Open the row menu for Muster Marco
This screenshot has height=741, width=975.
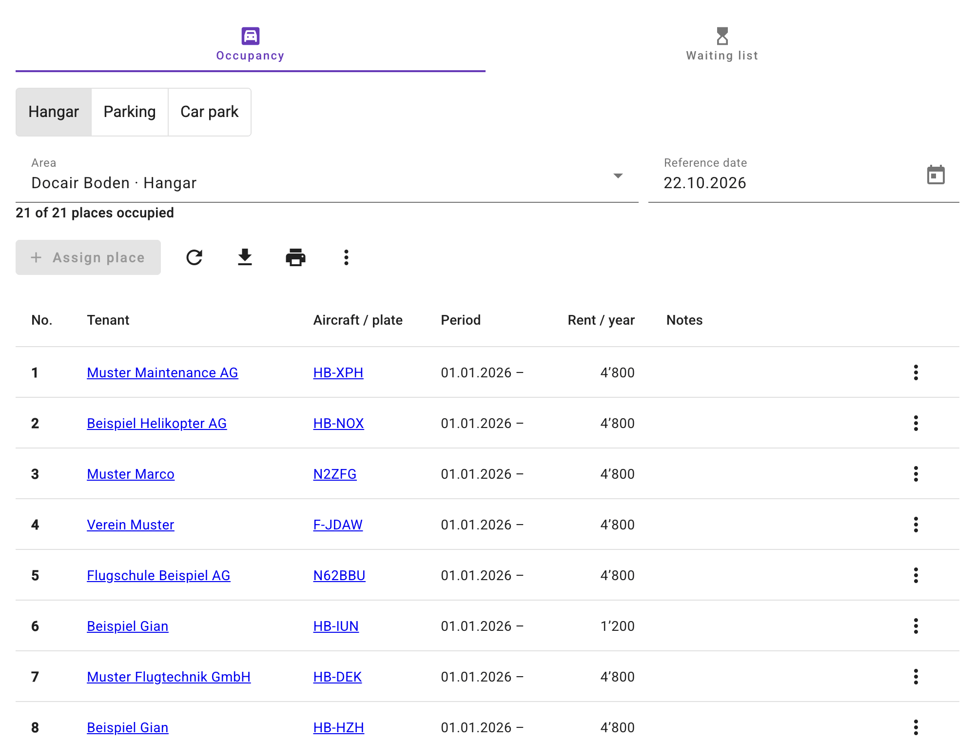click(916, 474)
